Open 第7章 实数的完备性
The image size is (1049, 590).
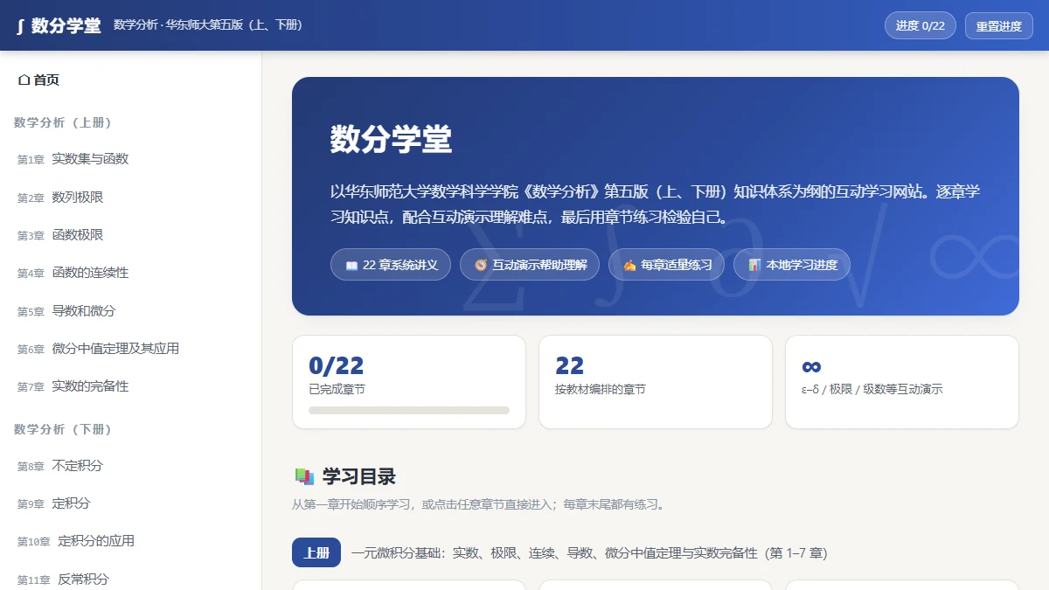click(131, 386)
